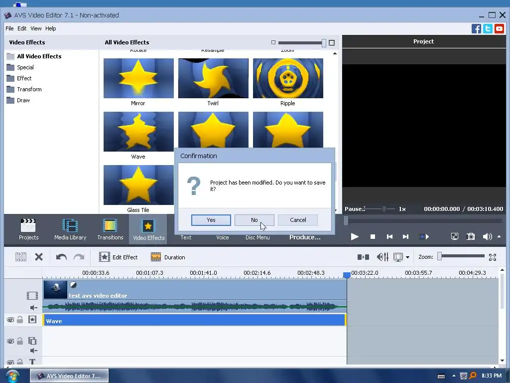Open the YouTube link icon
The image size is (510, 383).
point(499,28)
